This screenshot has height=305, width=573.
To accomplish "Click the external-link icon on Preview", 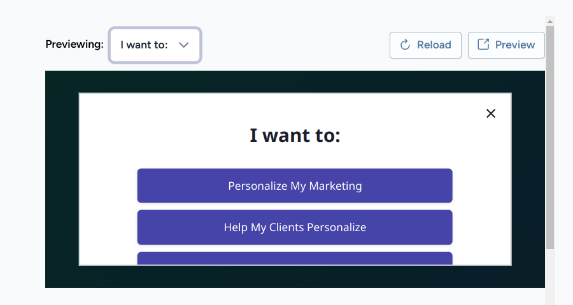I will pos(483,45).
